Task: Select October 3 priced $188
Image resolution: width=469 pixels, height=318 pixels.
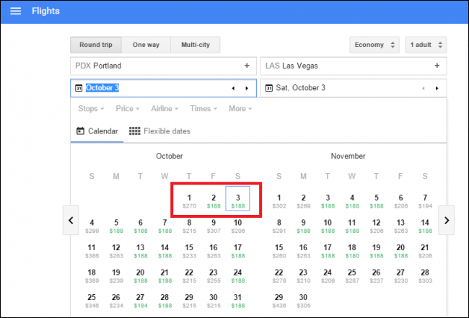Action: pyautogui.click(x=238, y=198)
